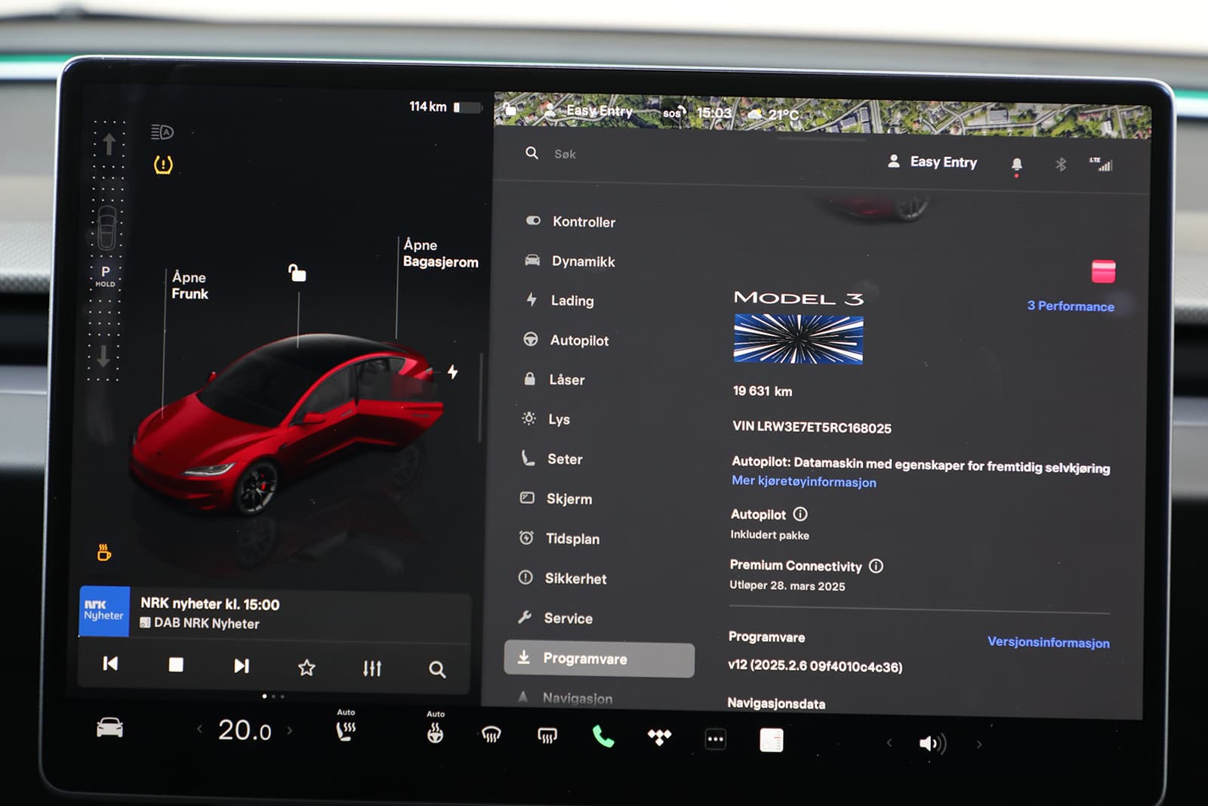
Task: Tap the tire pressure warning icon
Action: click(x=163, y=165)
